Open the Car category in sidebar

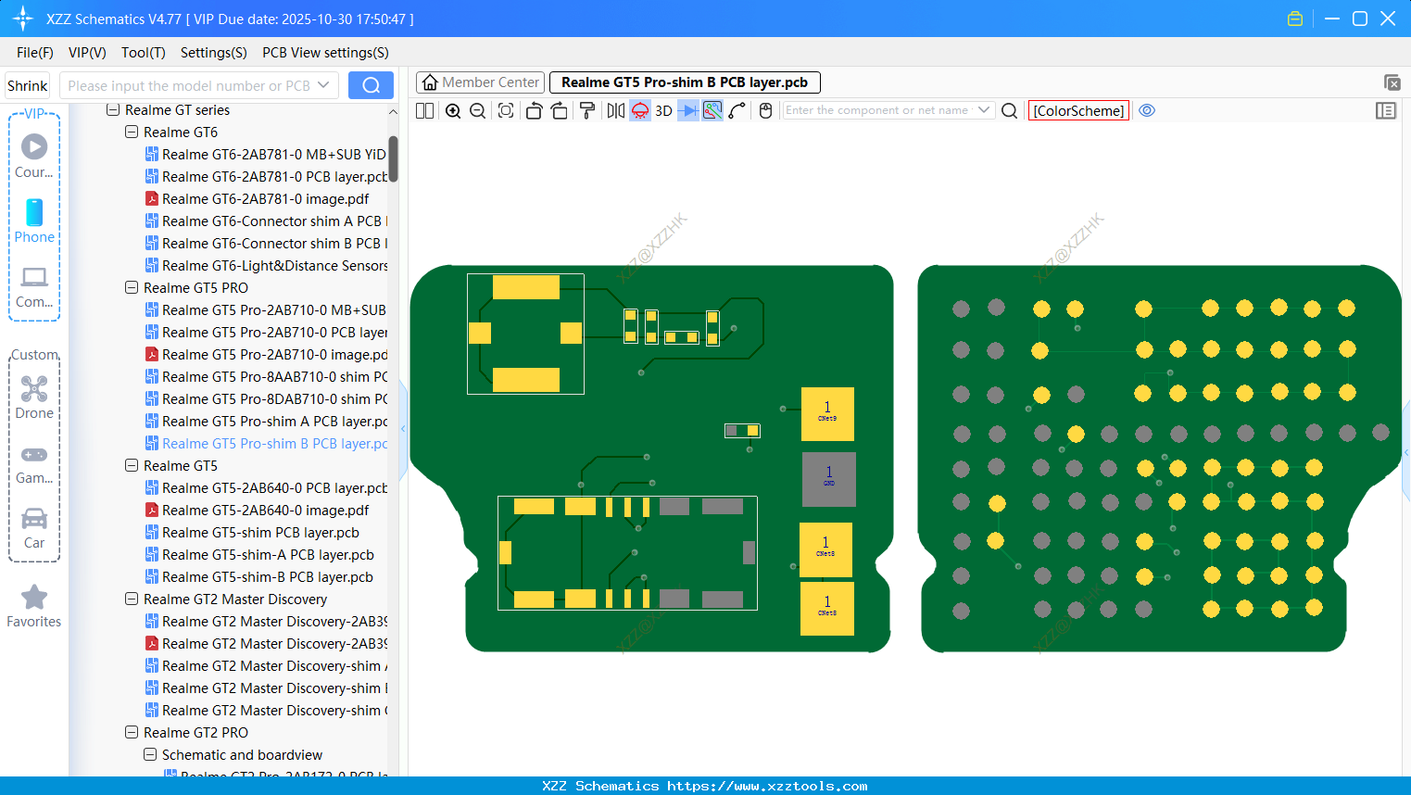[x=34, y=528]
